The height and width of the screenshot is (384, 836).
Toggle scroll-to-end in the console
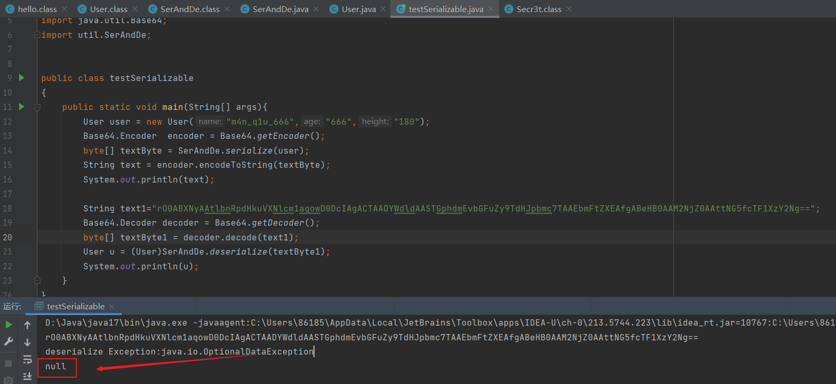click(27, 376)
